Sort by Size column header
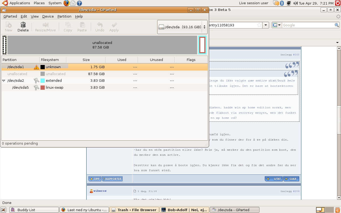This screenshot has width=341, height=213. (86, 60)
